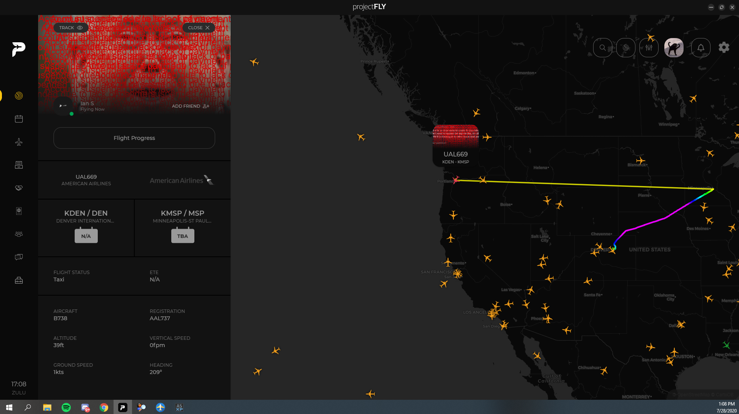The width and height of the screenshot is (739, 414).
Task: Open Windows taskbar search
Action: (28, 407)
